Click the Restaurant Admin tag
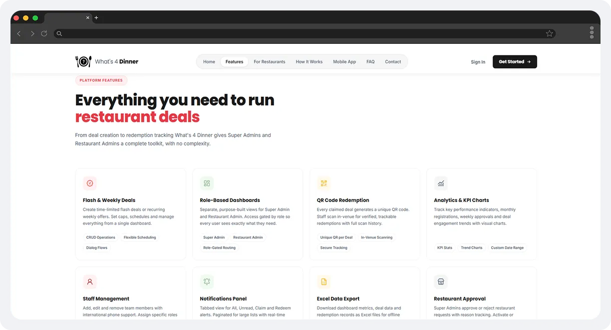Image resolution: width=611 pixels, height=330 pixels. [248, 237]
